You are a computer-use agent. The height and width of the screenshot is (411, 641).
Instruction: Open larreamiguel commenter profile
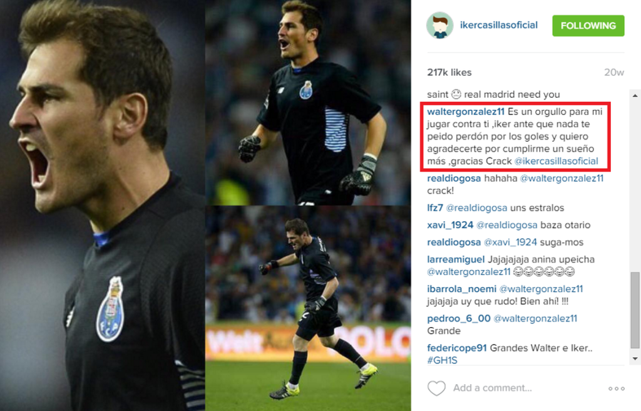(456, 259)
